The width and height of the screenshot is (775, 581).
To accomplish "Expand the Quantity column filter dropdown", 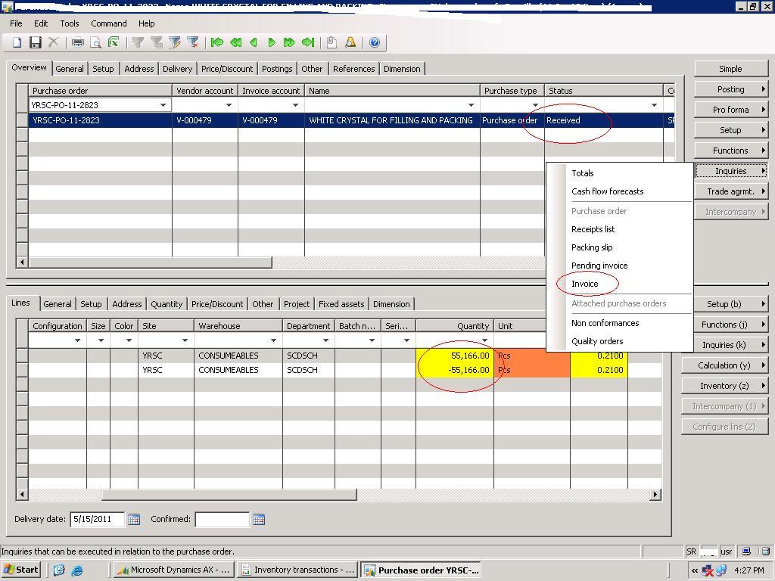I will point(484,340).
